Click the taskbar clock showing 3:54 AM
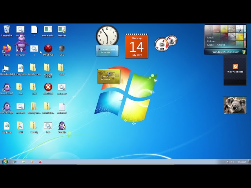The width and height of the screenshot is (251, 188). point(242,162)
